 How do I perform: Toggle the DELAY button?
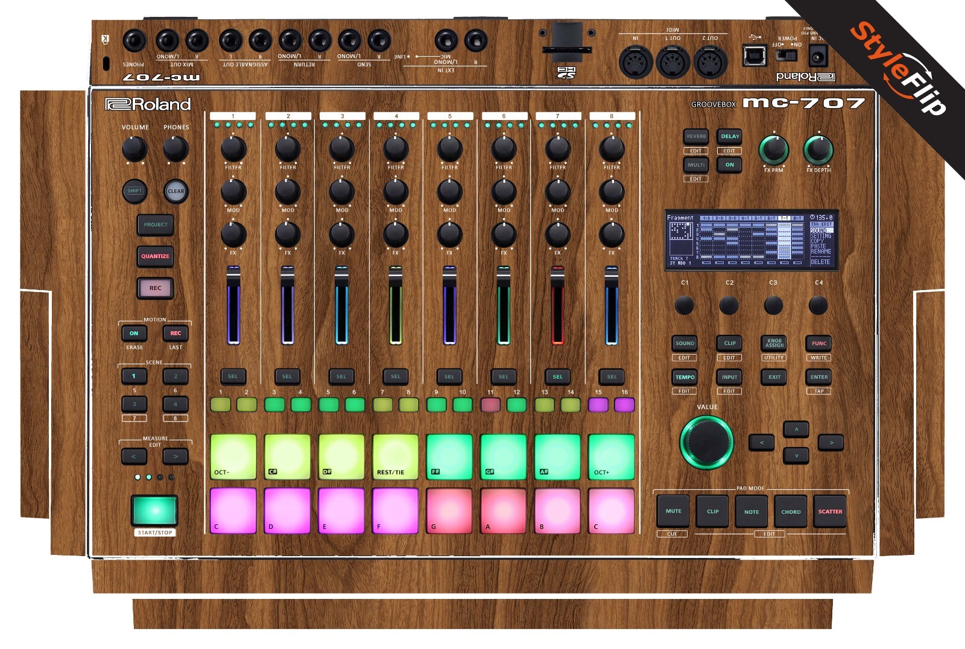pyautogui.click(x=730, y=136)
